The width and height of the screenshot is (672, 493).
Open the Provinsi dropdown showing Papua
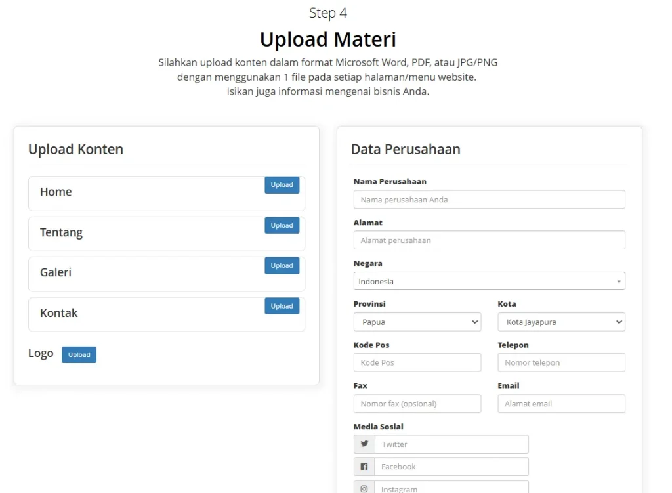417,322
